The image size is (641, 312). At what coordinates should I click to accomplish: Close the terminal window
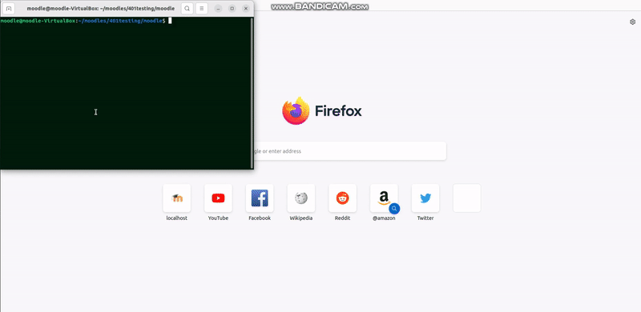coord(246,8)
